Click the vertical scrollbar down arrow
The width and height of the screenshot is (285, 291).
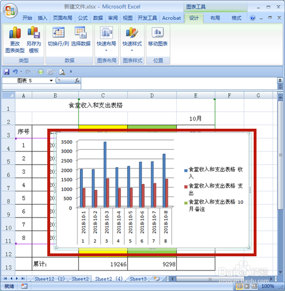point(280,272)
